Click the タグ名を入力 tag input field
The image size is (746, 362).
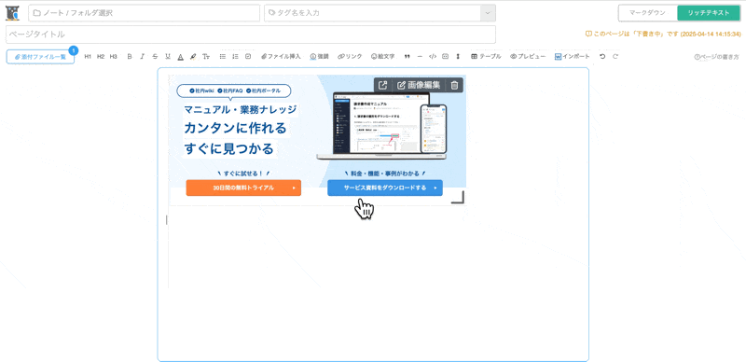tap(372, 13)
